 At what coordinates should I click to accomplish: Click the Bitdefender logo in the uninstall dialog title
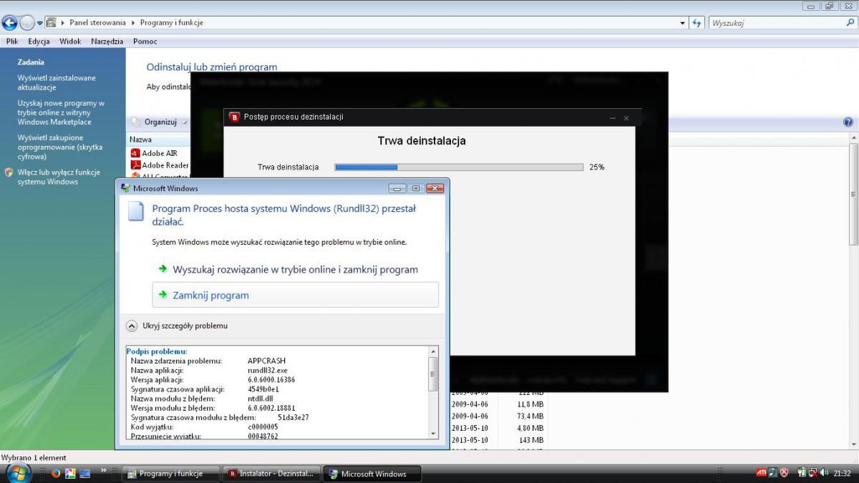234,117
